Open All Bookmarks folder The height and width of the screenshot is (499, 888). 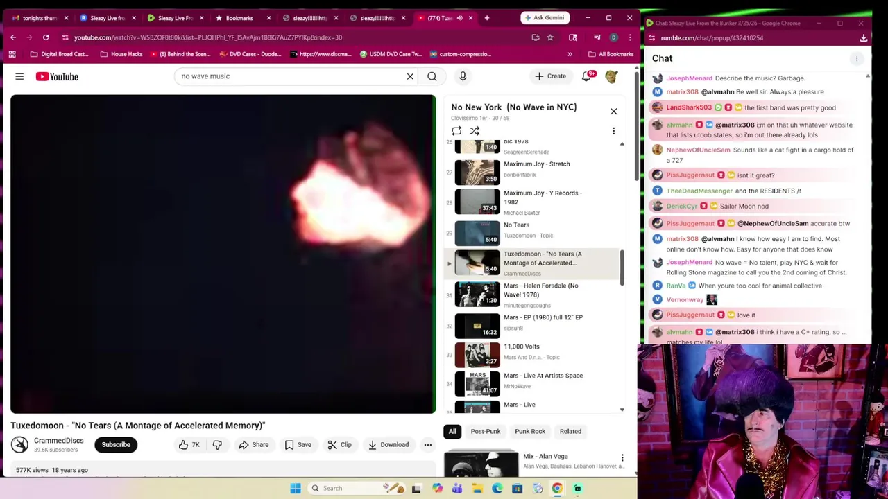click(x=610, y=54)
